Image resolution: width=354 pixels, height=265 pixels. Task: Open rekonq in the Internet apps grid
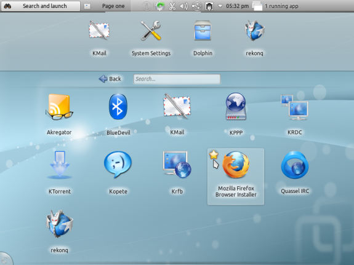coord(59,231)
